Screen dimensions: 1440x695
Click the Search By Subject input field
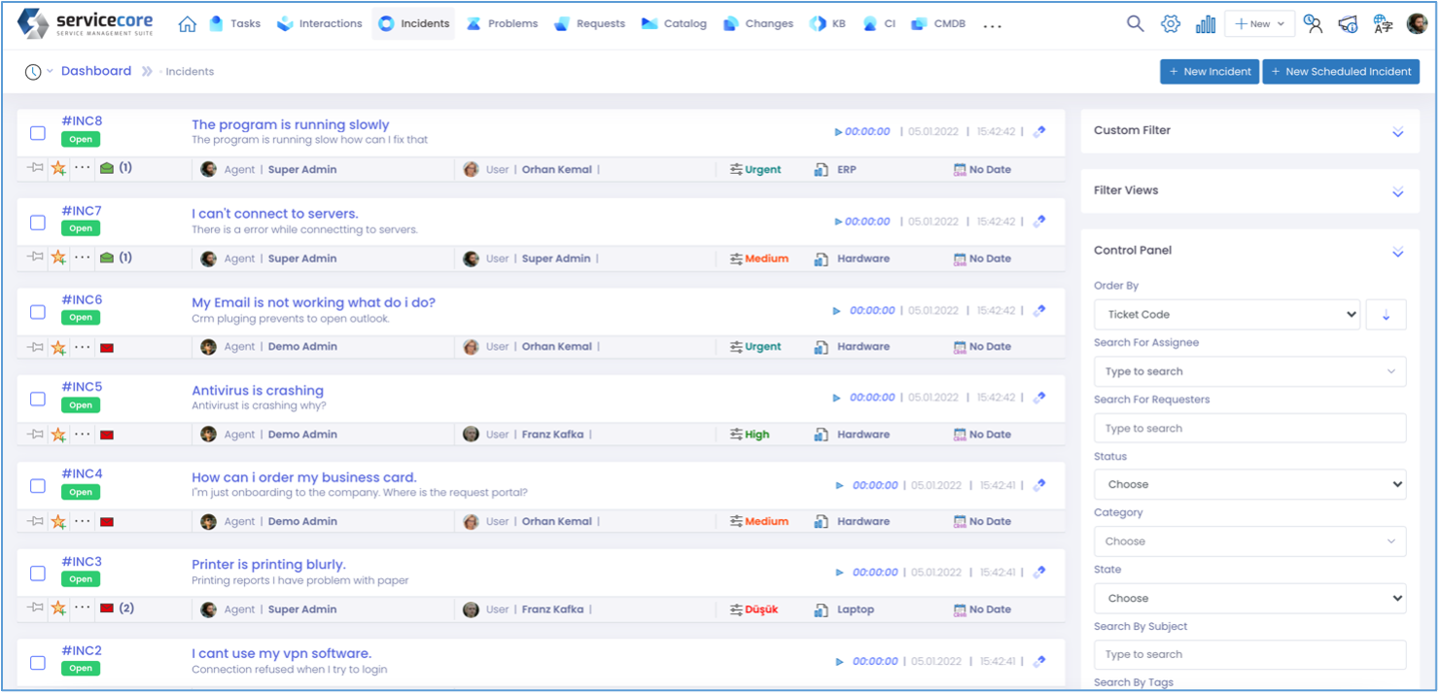click(1249, 654)
